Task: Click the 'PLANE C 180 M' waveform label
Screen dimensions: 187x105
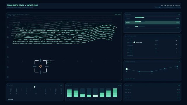Action: click(x=21, y=29)
